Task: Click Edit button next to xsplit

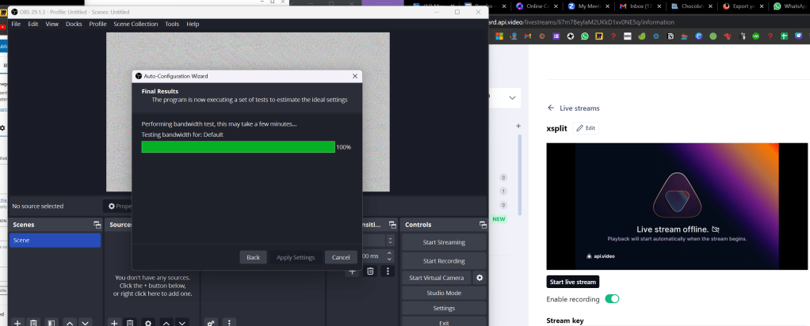Action: (x=586, y=128)
